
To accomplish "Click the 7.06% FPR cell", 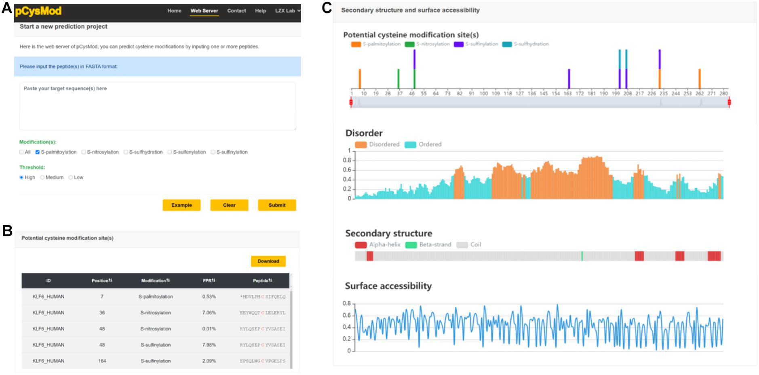I will click(209, 313).
